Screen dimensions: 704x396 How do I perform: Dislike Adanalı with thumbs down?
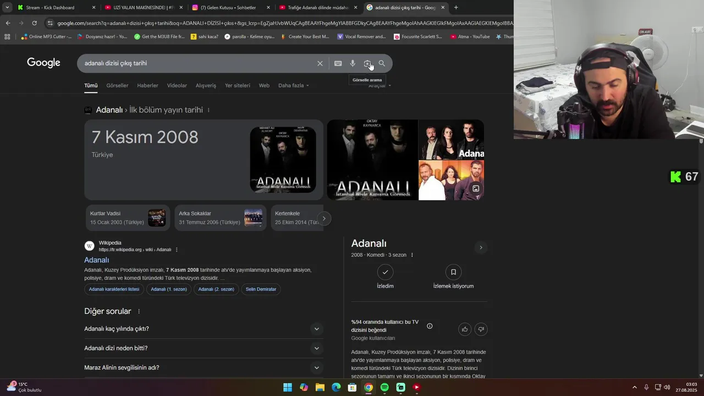pos(481,329)
